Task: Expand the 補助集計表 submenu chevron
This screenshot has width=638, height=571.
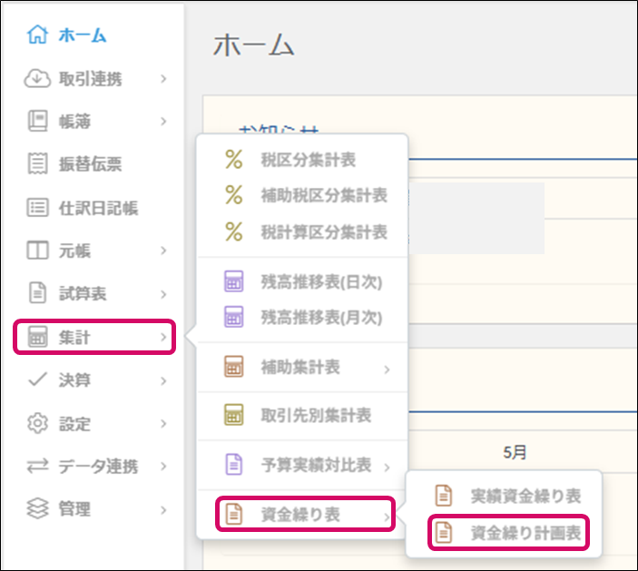Action: click(387, 369)
